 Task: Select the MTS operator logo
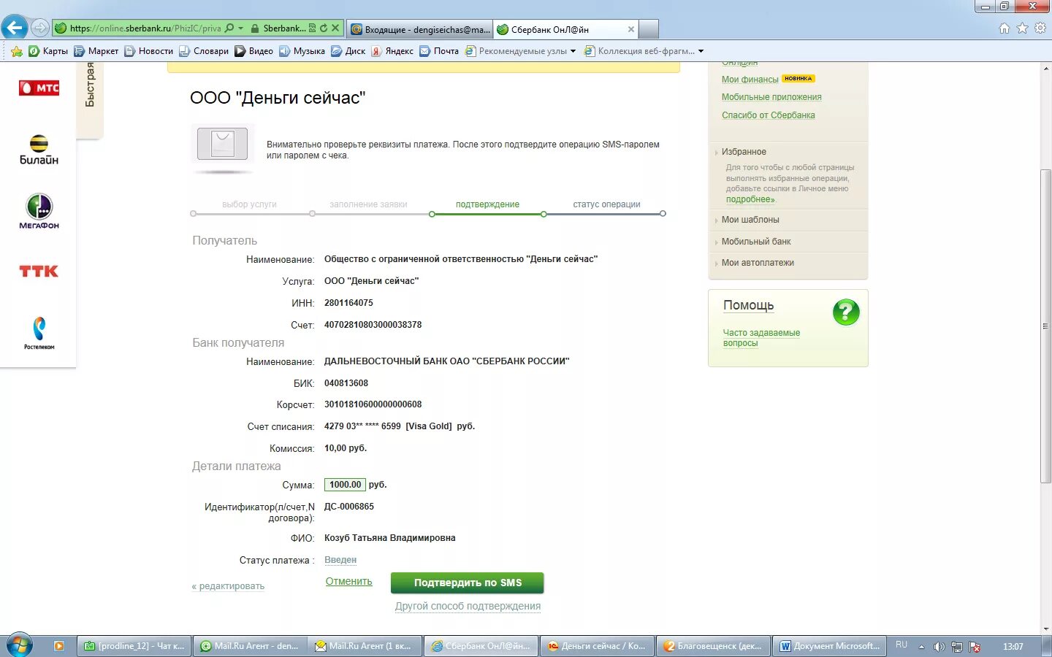39,88
